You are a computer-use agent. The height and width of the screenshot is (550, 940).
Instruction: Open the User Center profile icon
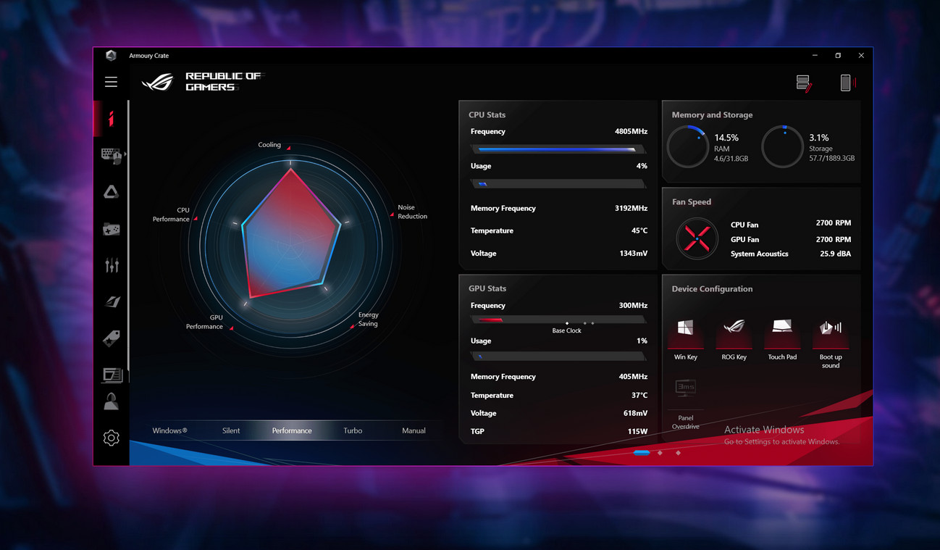point(111,401)
